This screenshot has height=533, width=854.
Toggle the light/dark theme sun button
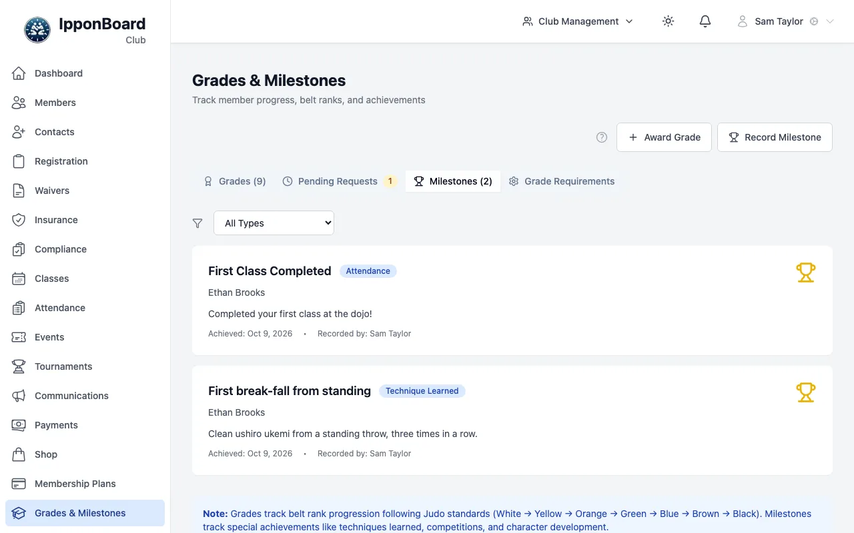point(668,21)
